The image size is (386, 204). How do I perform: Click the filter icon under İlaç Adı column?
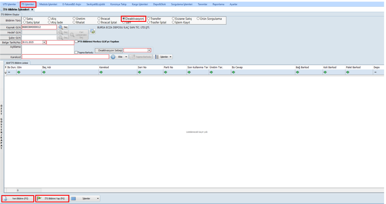[x=44, y=72]
